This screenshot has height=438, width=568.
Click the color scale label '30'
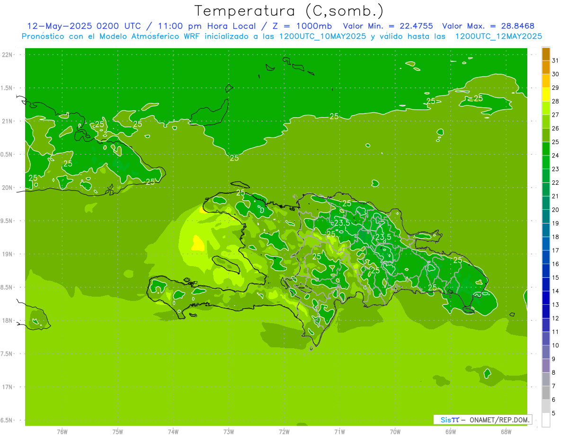[x=556, y=74]
